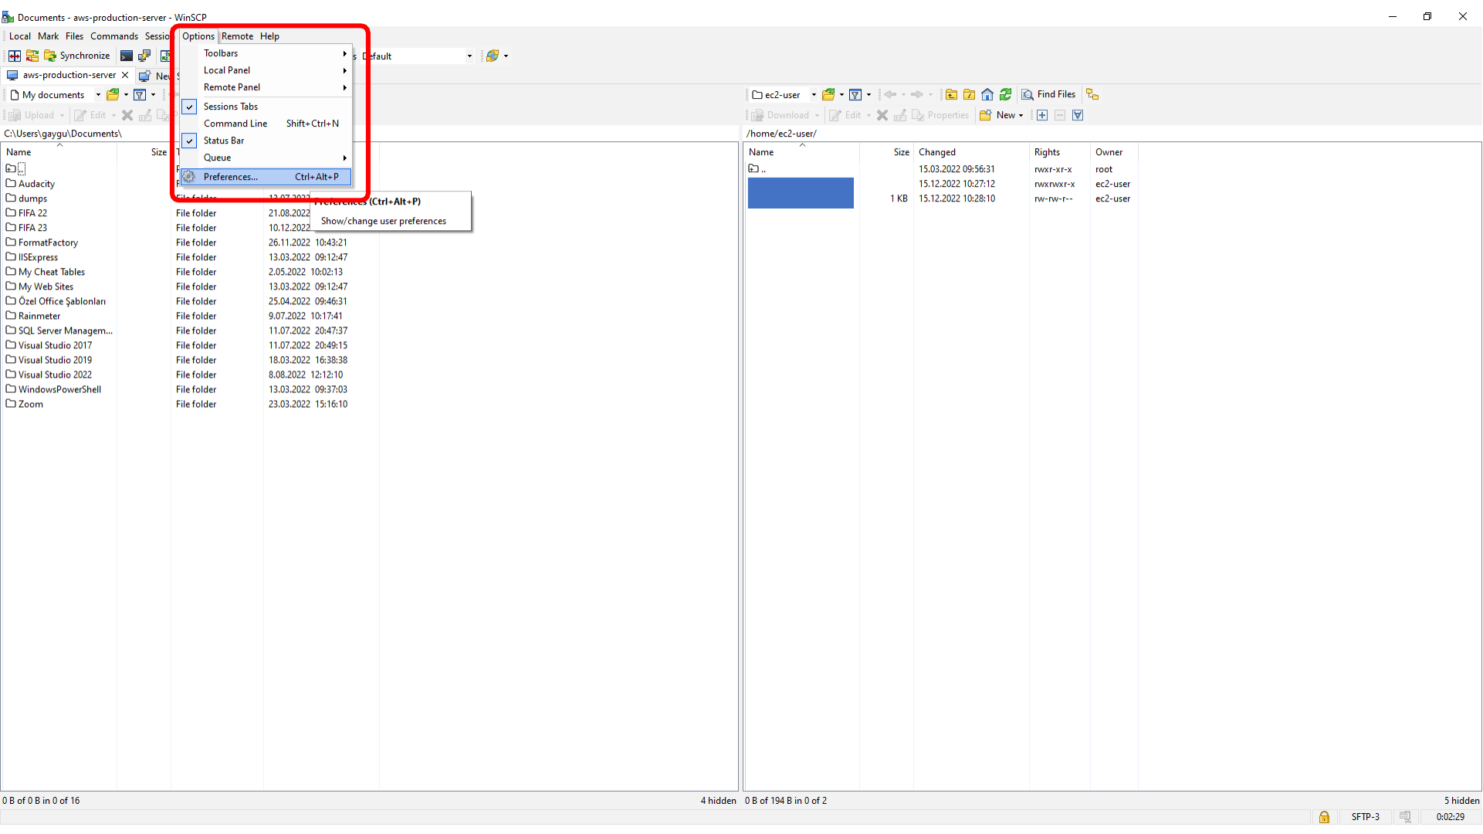This screenshot has height=834, width=1483.
Task: Select the FormatFactory folder
Action: (48, 242)
